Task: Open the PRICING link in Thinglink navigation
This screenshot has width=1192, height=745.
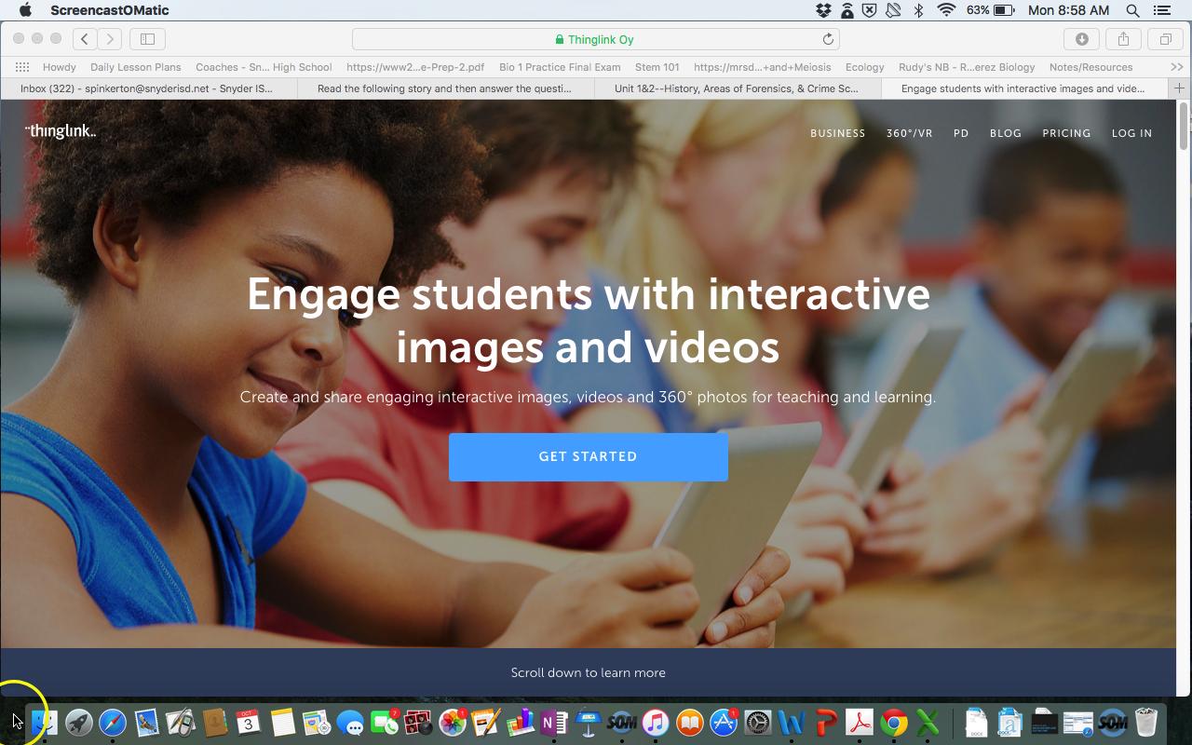Action: pos(1066,133)
